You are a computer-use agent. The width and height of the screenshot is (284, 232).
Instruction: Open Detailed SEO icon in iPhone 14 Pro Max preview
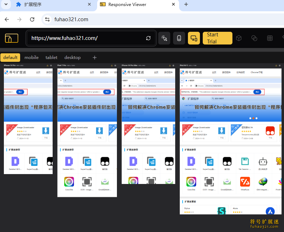[133, 161]
